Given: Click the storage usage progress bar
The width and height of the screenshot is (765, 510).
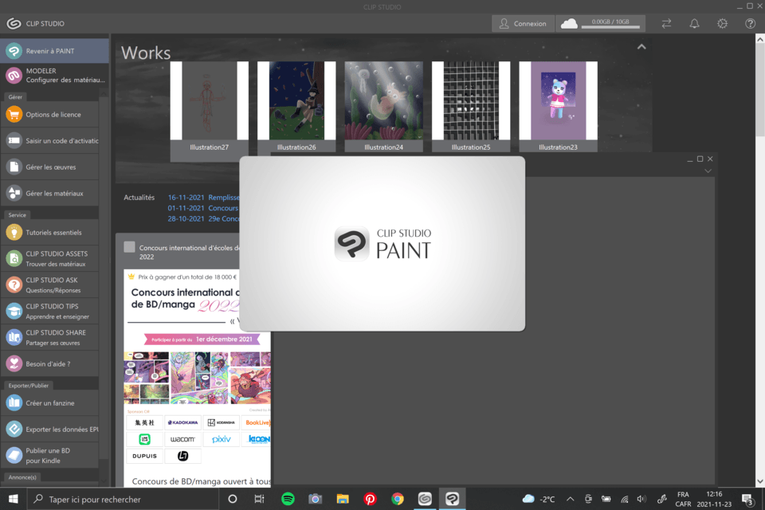Looking at the screenshot, I should tap(610, 27).
